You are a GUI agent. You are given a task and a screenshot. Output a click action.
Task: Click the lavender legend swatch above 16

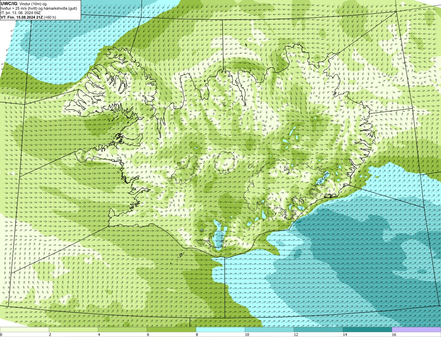(x=417, y=330)
